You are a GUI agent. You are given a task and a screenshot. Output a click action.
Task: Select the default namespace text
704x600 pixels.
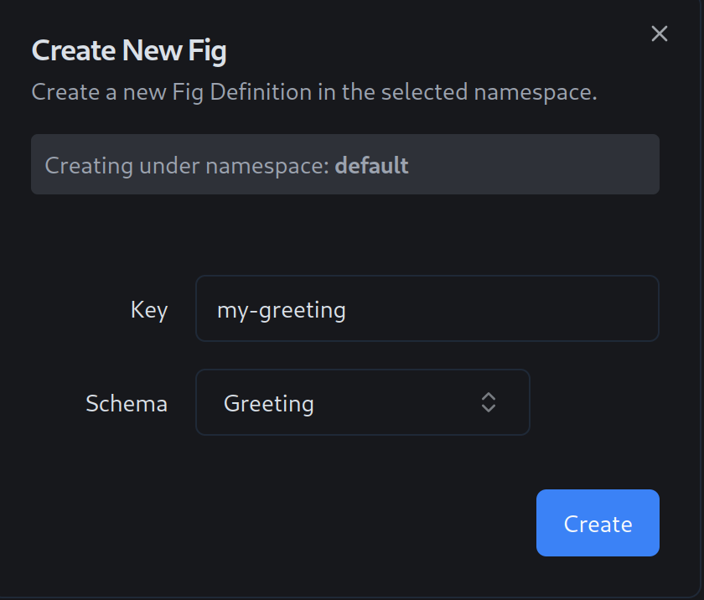[371, 165]
